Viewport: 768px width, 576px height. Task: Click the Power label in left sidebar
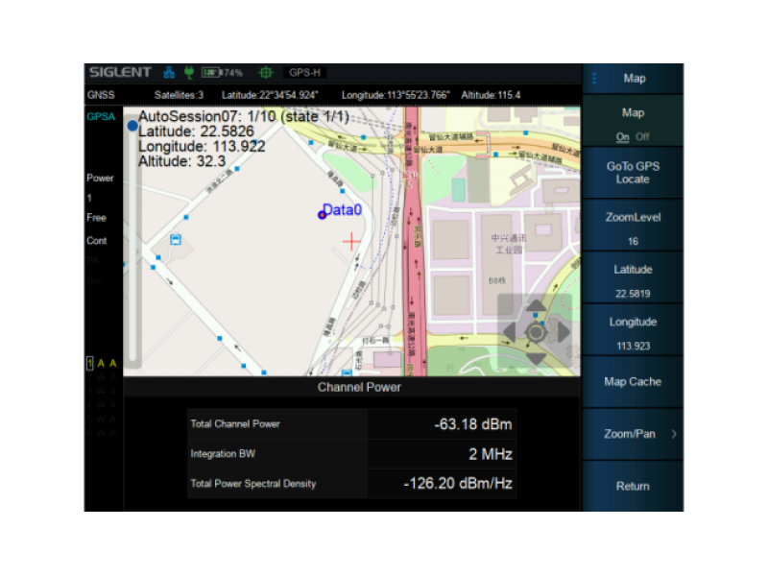tap(100, 178)
